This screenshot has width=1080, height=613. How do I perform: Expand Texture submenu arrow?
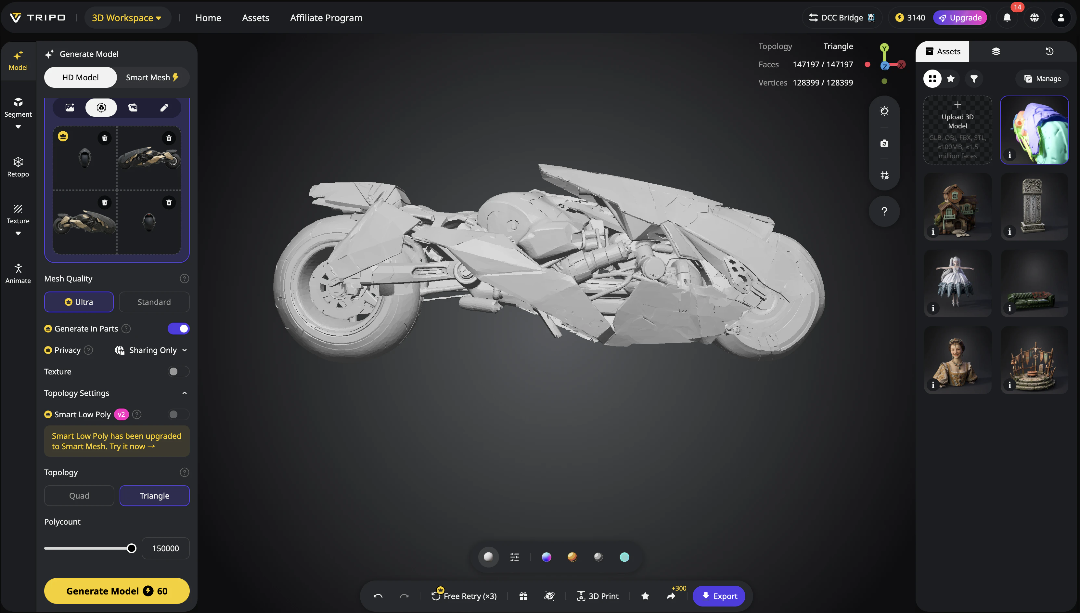pos(18,233)
